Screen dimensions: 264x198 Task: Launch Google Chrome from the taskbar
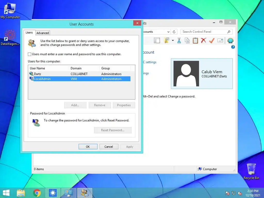(x=37, y=193)
